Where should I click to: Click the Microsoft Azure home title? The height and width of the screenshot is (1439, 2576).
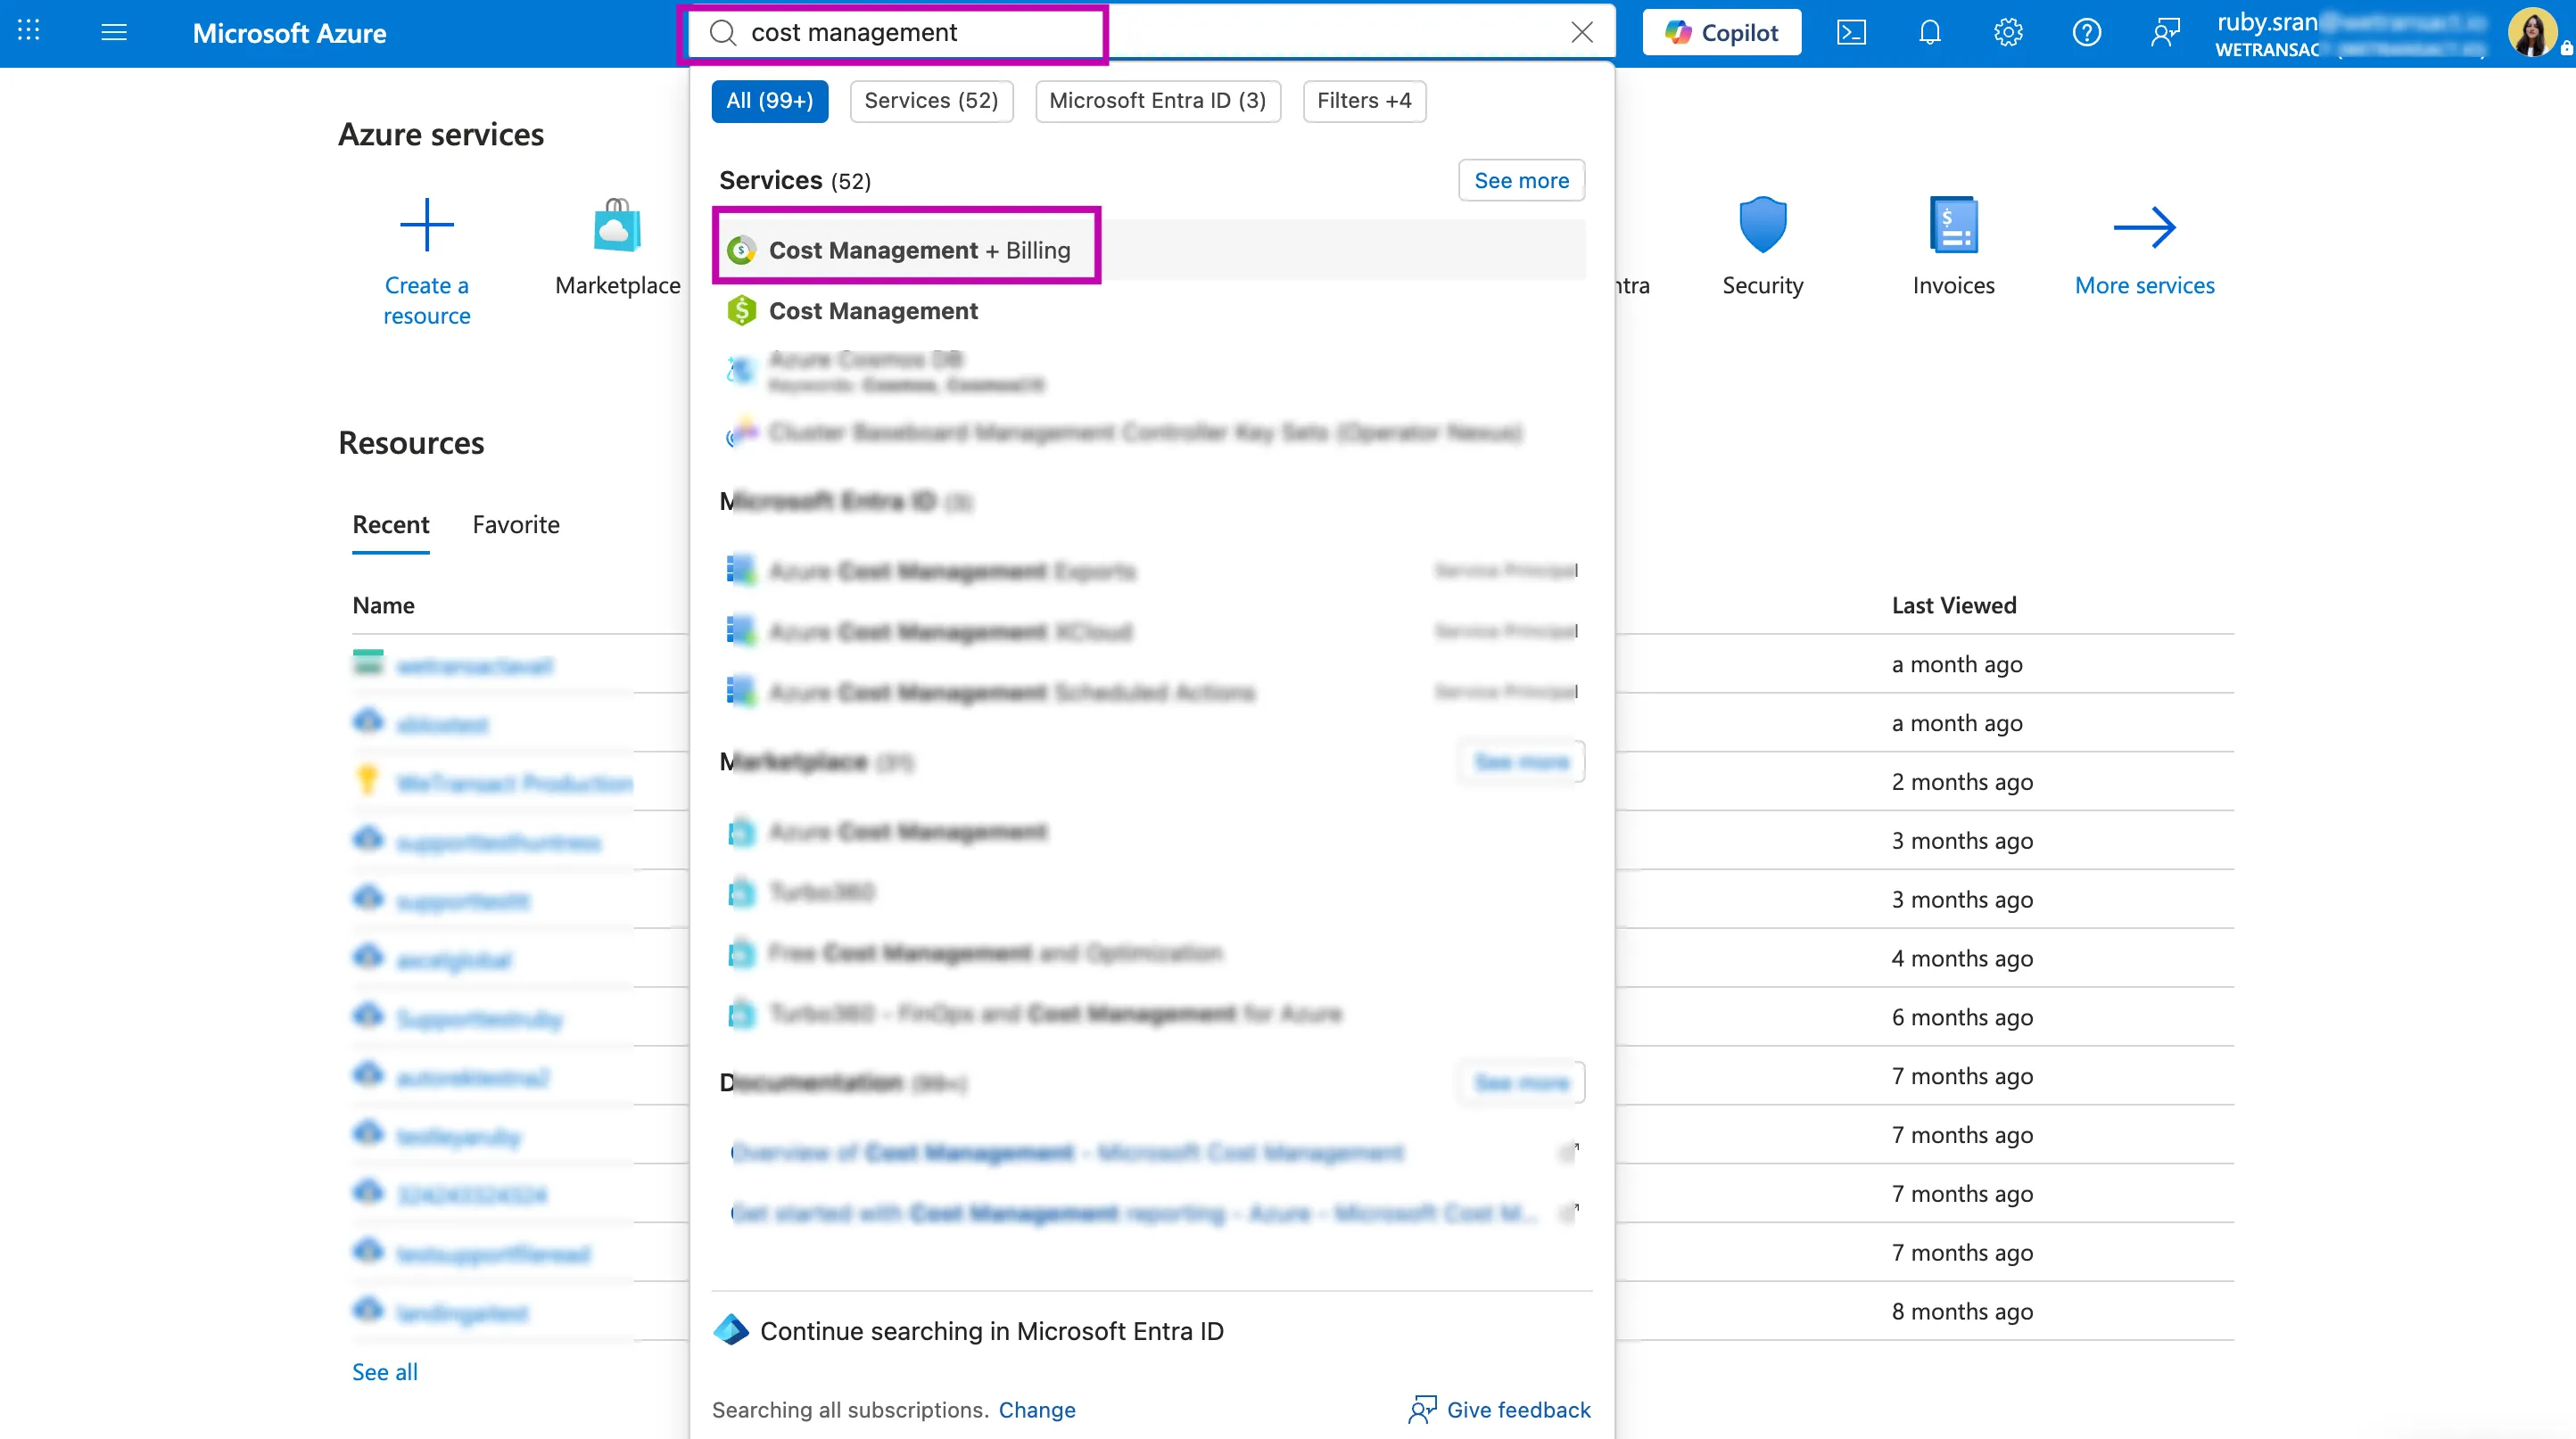(289, 33)
